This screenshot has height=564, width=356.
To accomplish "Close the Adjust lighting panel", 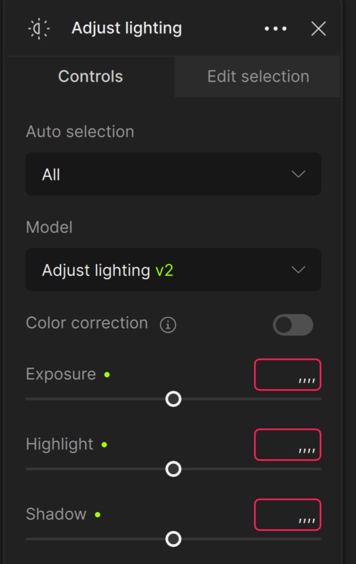I will click(x=318, y=29).
